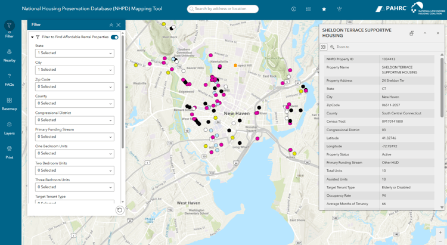Viewport: 447px width, 245px height.
Task: Open the State dropdown
Action: pos(74,53)
